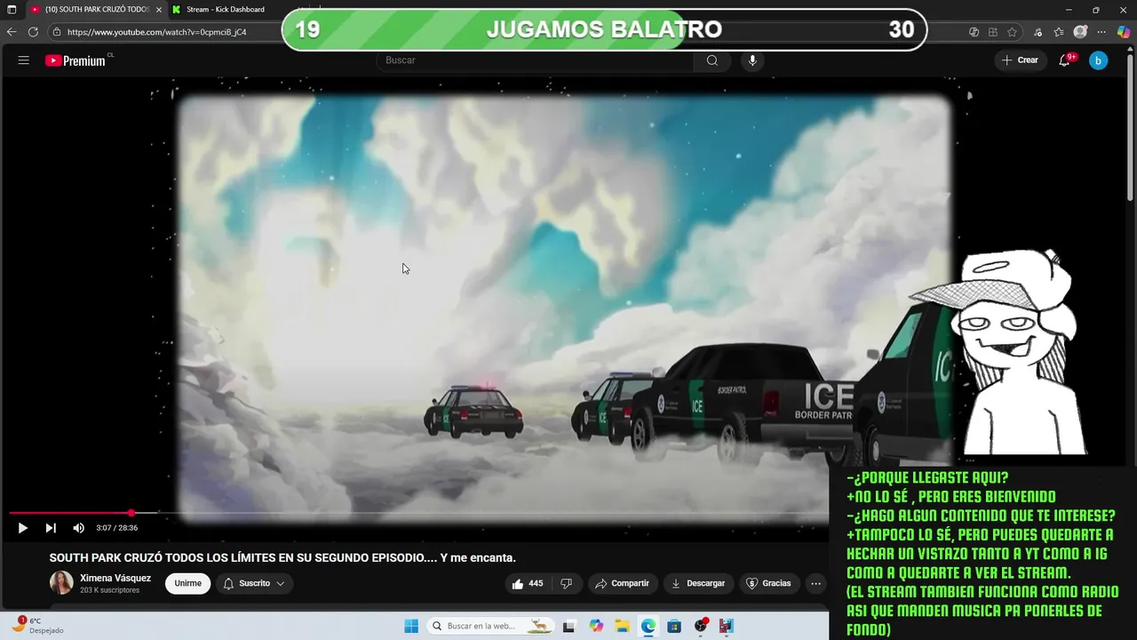Mute the video volume
The height and width of the screenshot is (640, 1137).
(x=78, y=528)
